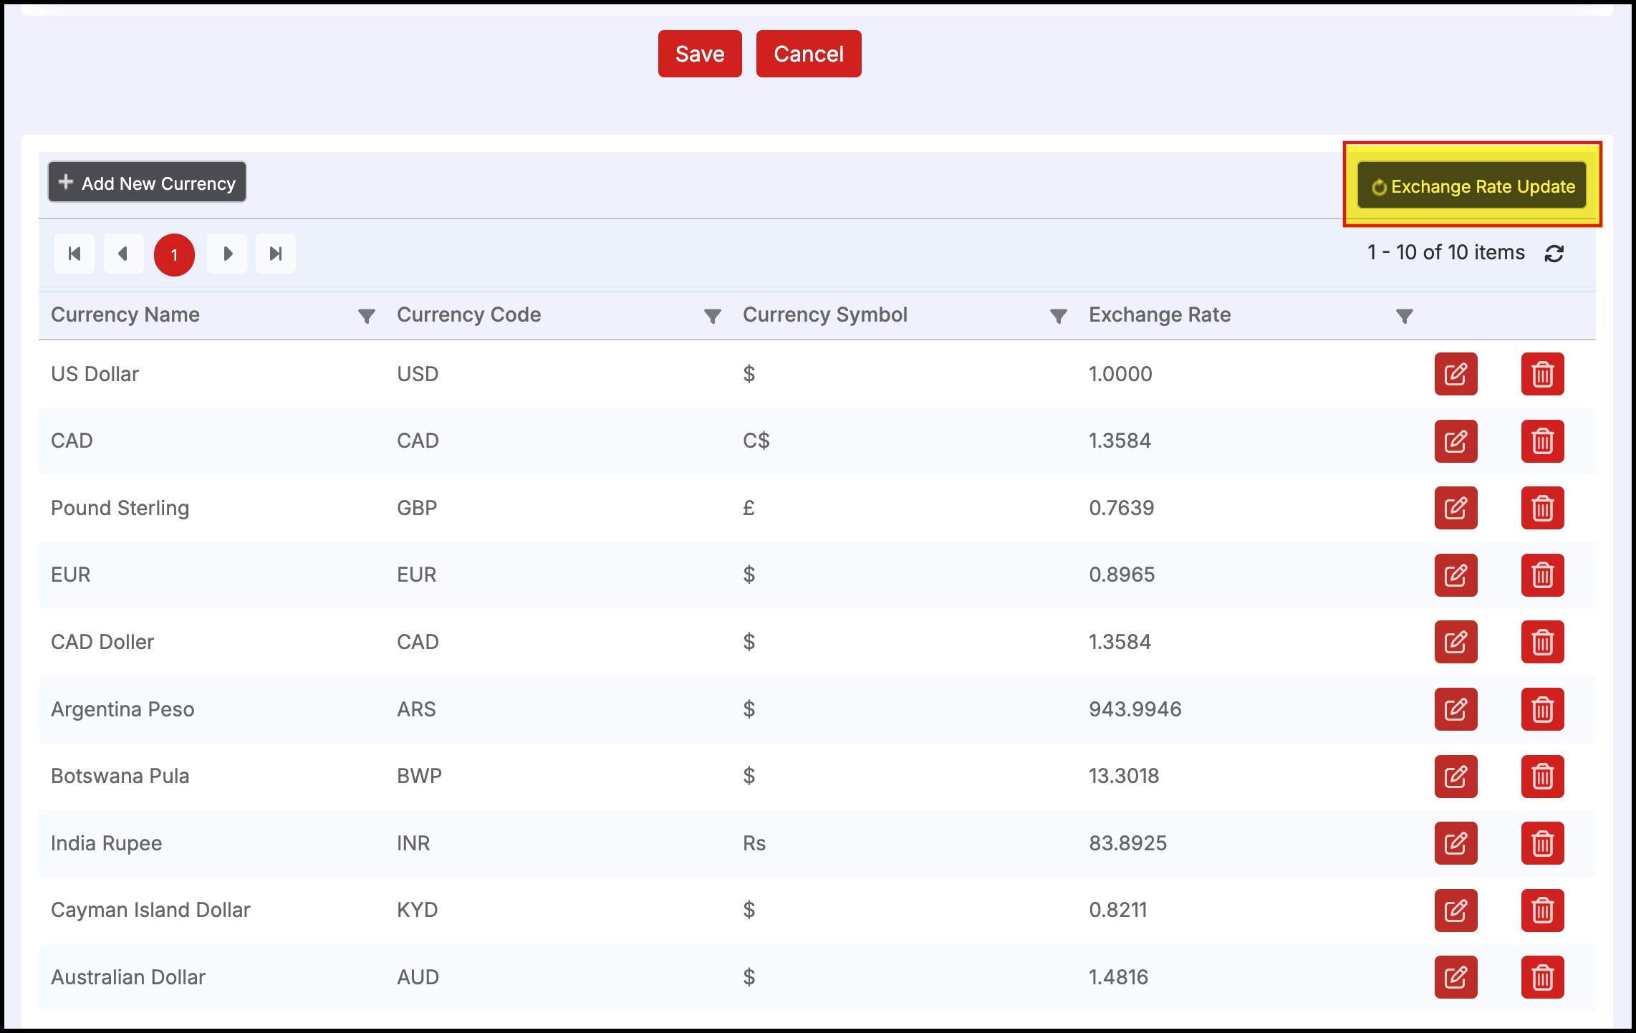Refresh the currency grid list

(x=1554, y=254)
